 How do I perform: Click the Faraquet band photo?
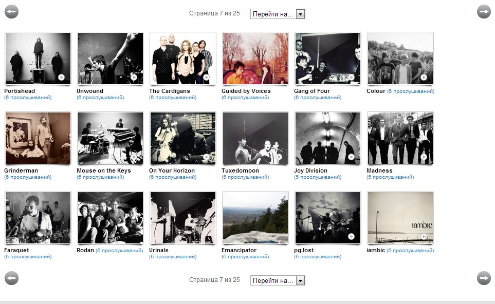click(x=38, y=218)
